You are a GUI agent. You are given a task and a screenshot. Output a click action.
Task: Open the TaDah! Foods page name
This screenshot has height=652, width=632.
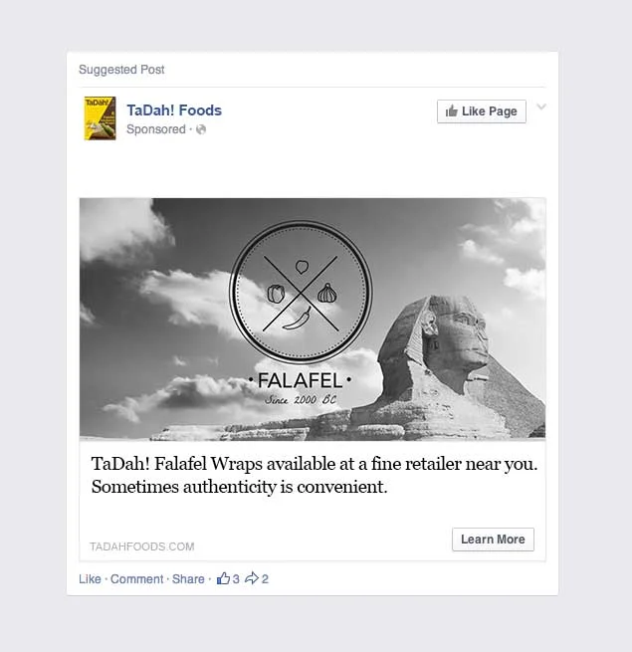[174, 110]
